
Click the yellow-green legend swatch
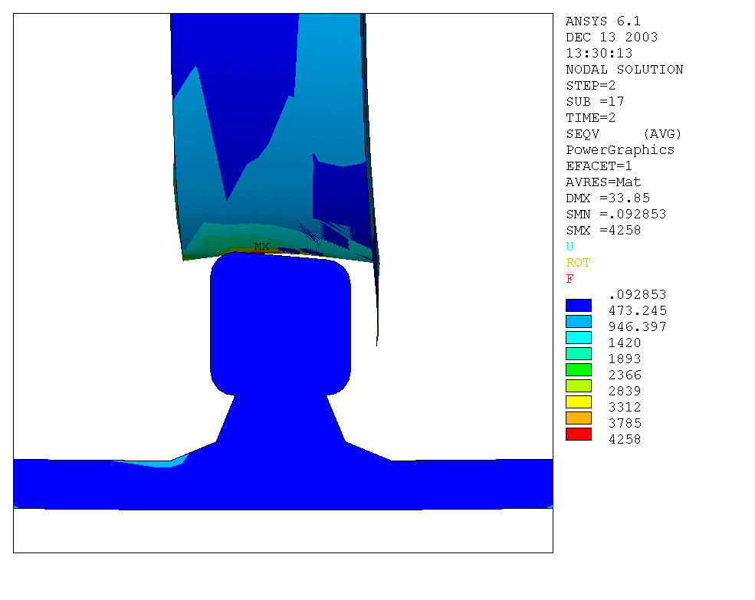click(578, 385)
